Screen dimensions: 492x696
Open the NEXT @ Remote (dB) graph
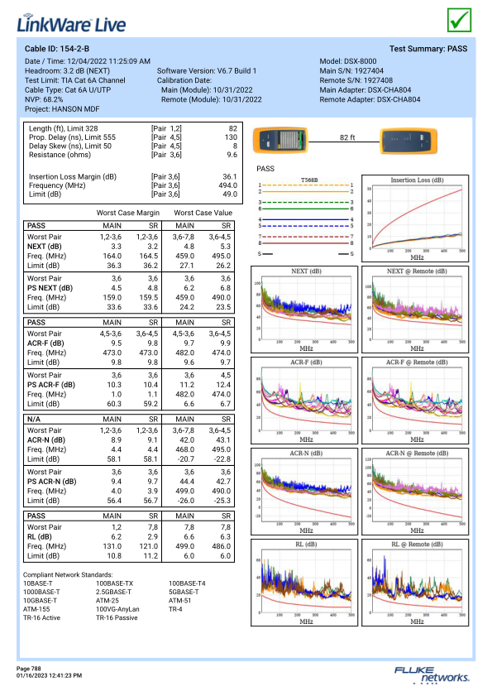[x=415, y=310]
